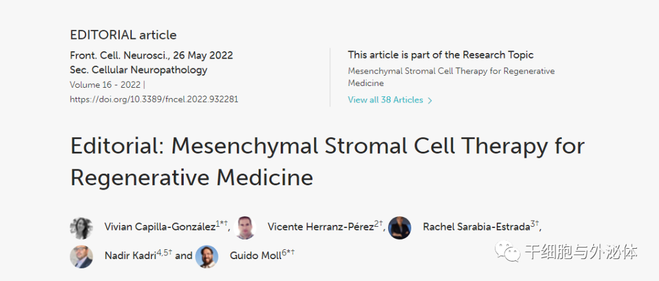
Task: Open Guido Moll's avatar photo
Action: 207,256
